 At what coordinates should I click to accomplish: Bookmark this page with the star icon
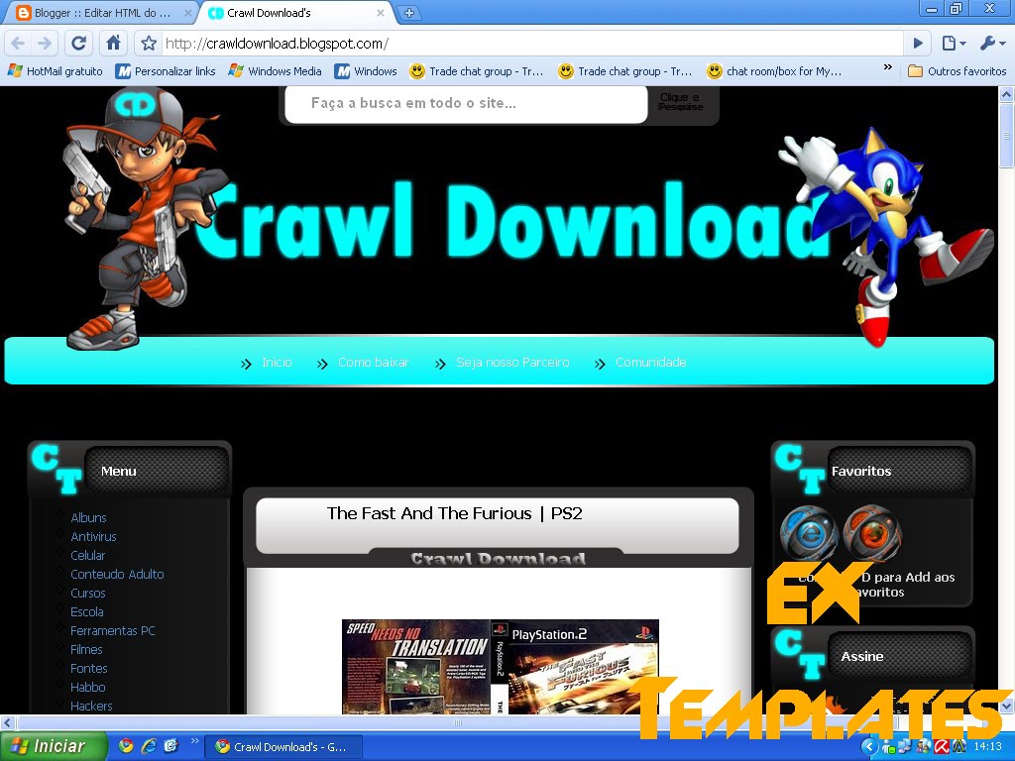click(x=149, y=44)
